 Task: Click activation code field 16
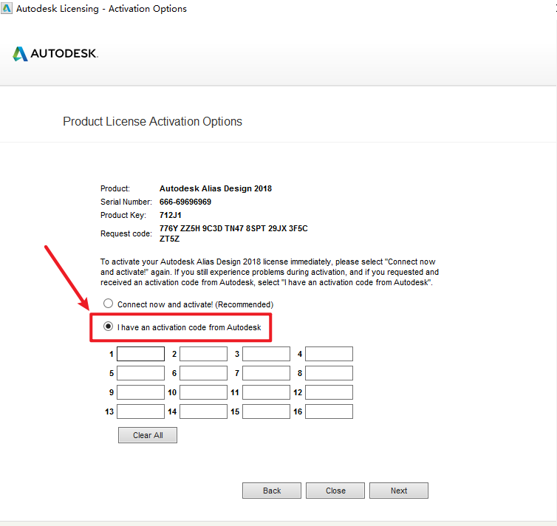pos(329,411)
